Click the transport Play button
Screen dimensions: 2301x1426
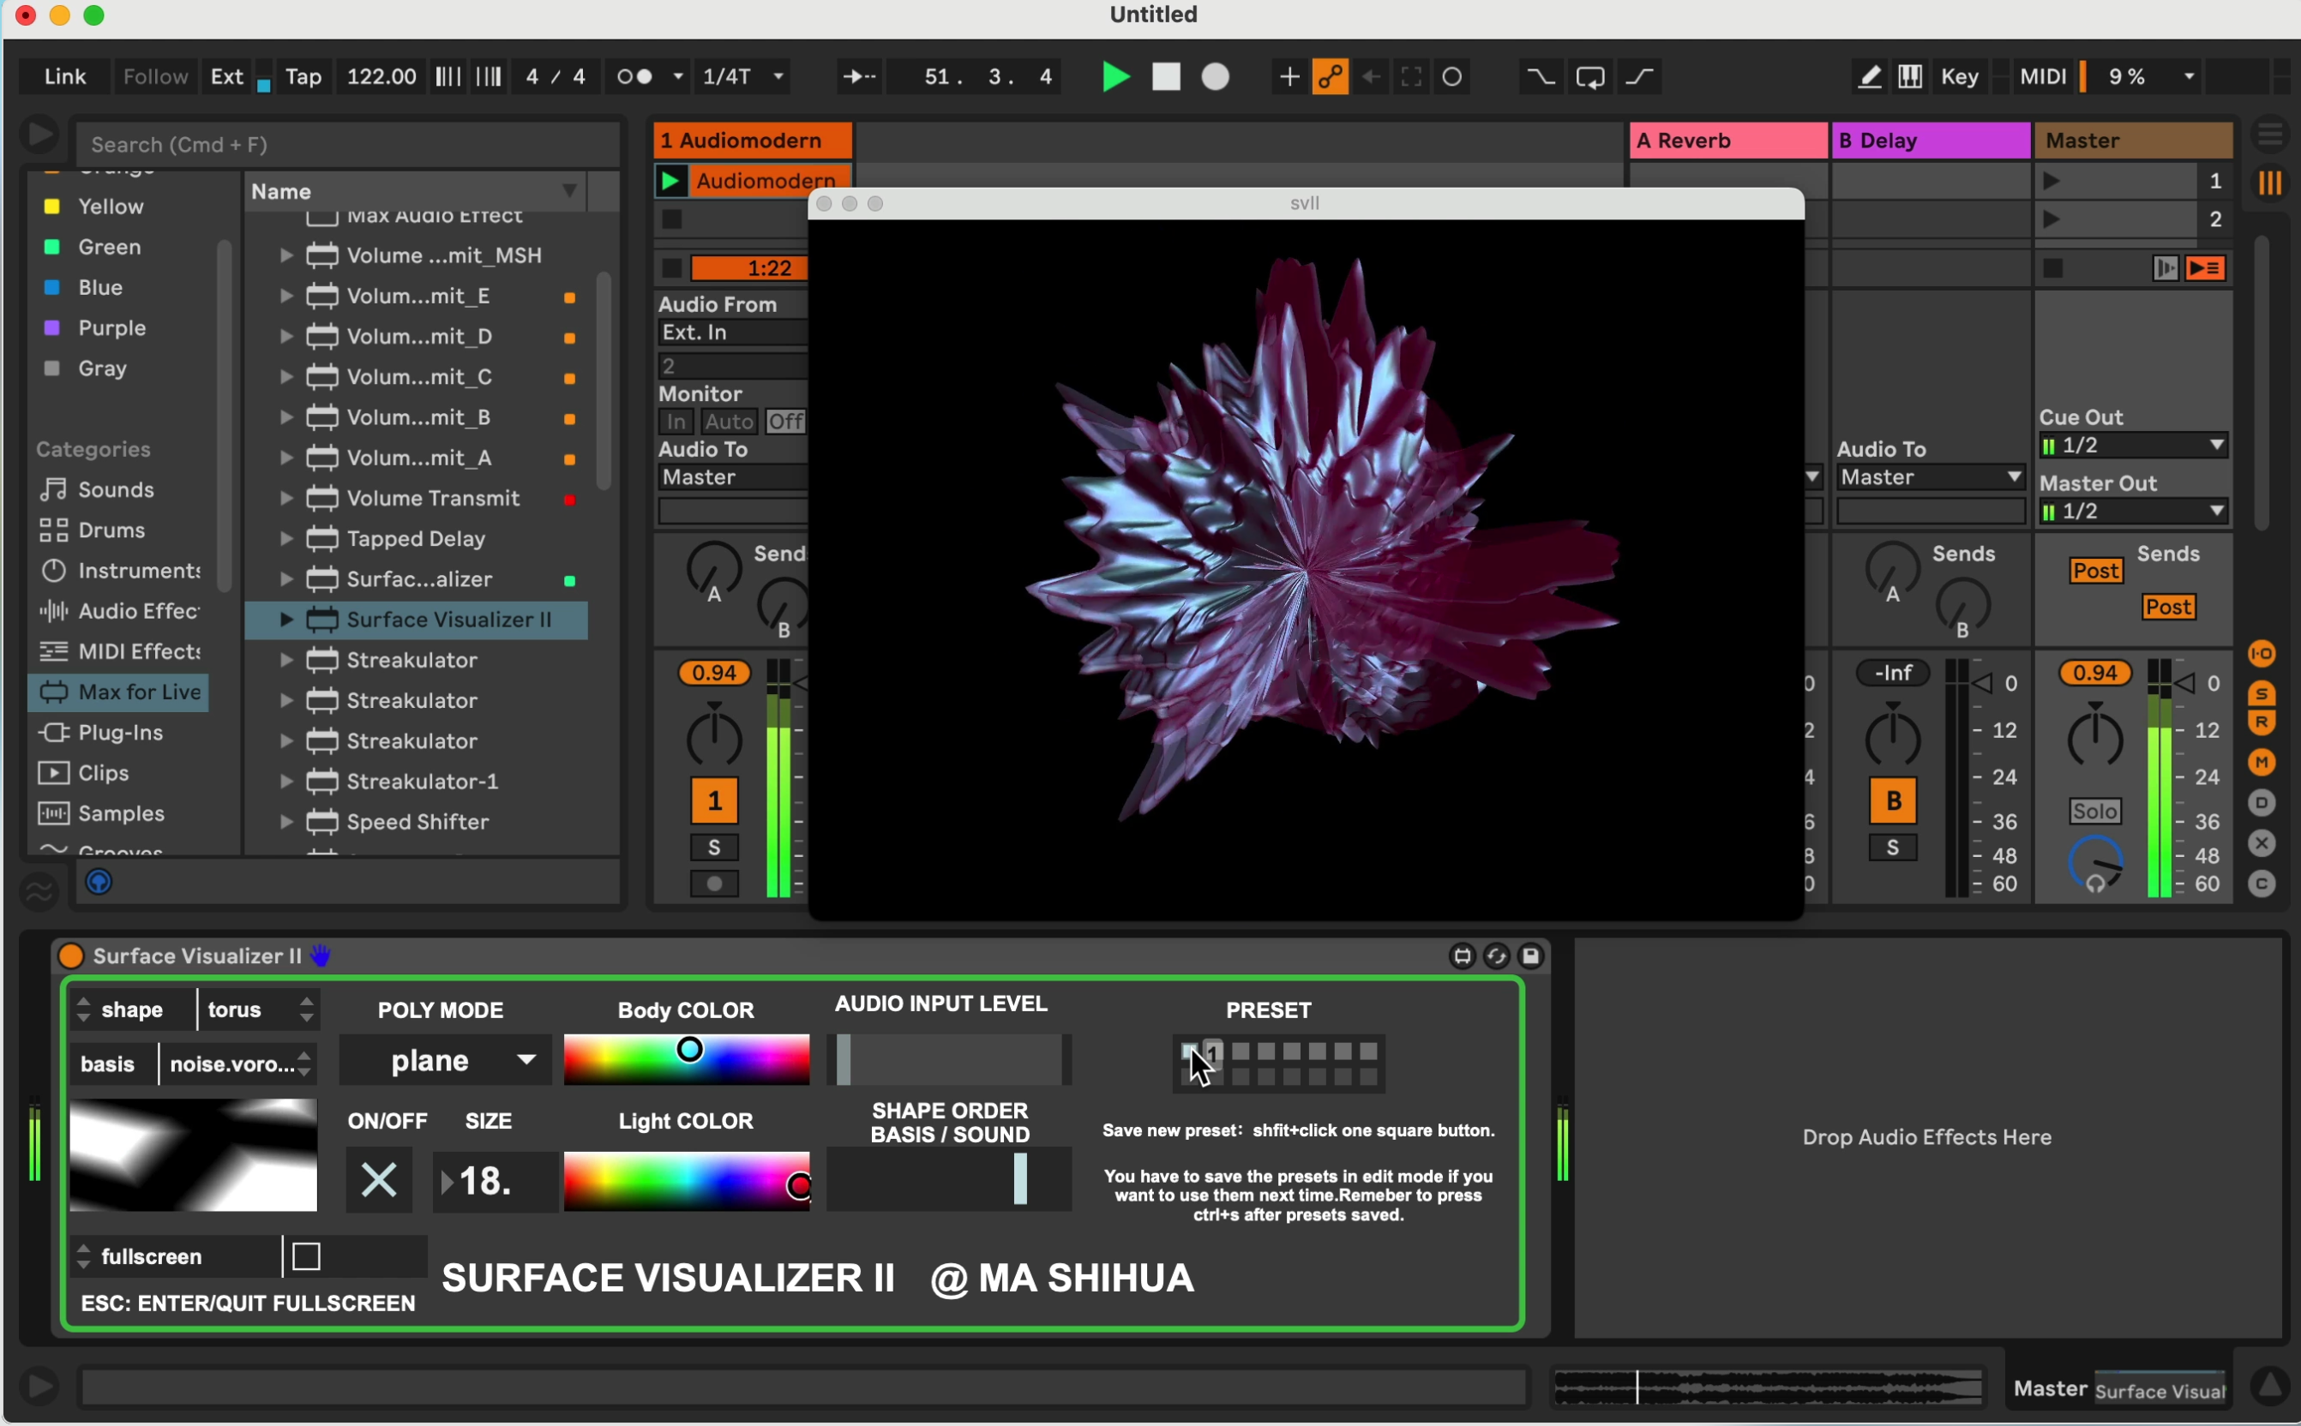click(1115, 76)
